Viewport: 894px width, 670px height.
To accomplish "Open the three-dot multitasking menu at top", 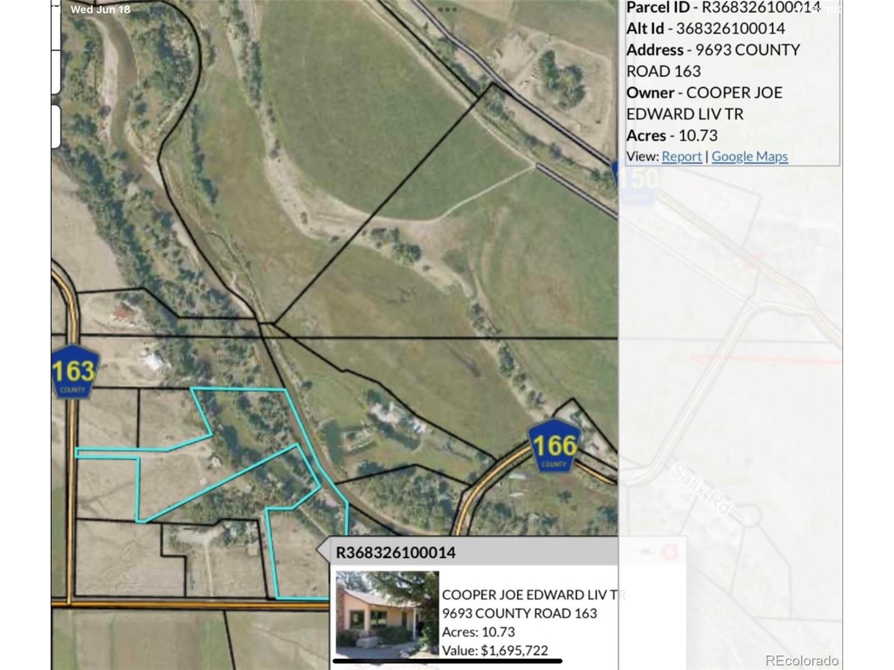I will pyautogui.click(x=447, y=10).
